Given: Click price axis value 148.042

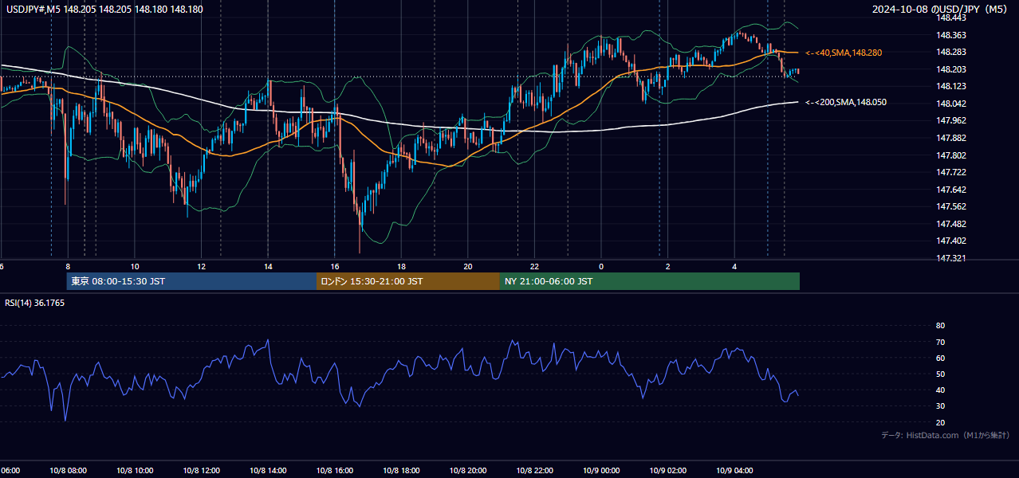Looking at the screenshot, I should click(x=950, y=104).
